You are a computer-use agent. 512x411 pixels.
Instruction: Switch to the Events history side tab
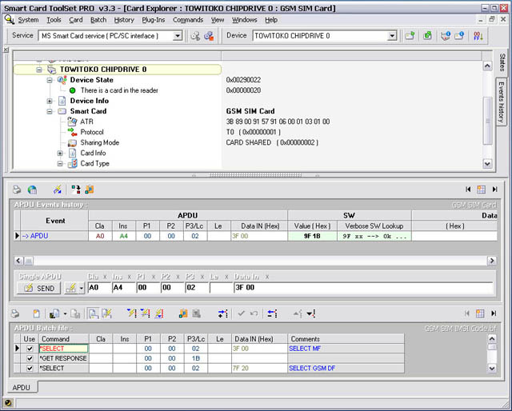coord(502,102)
